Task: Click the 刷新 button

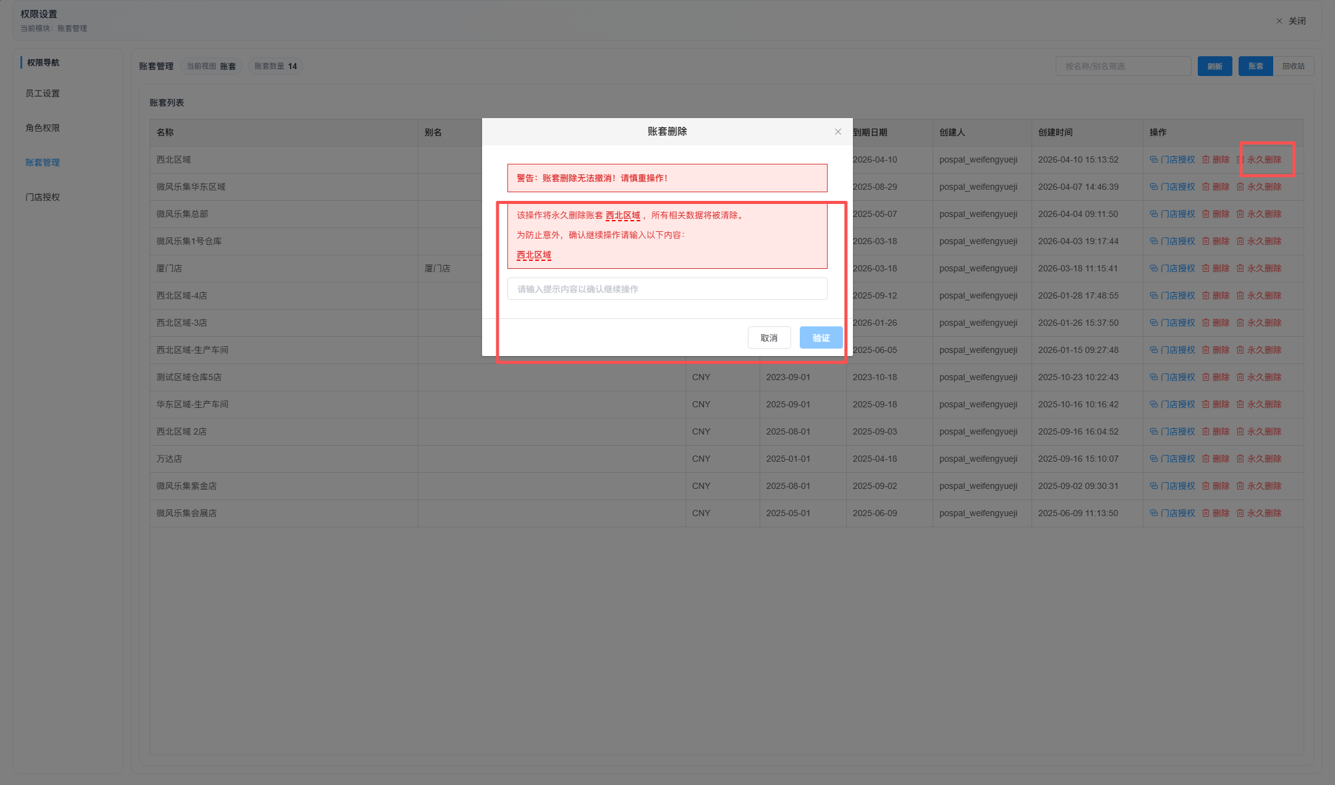Action: (x=1214, y=66)
